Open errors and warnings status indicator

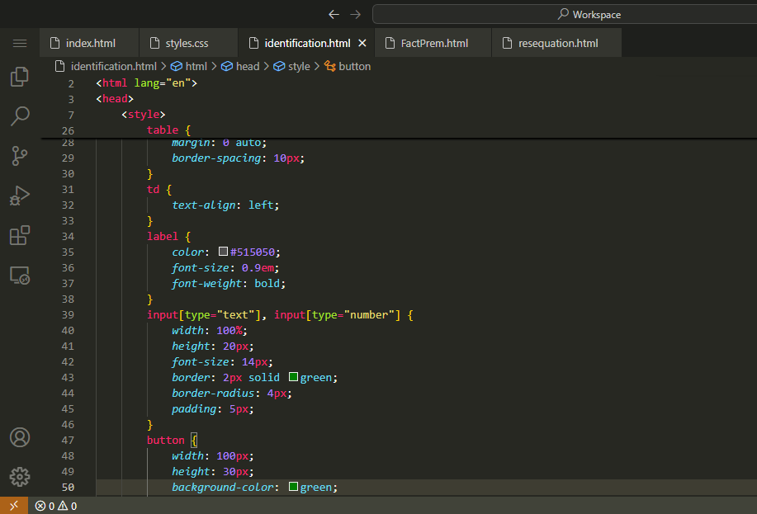(56, 506)
